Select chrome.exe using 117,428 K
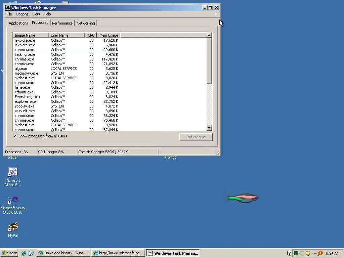Viewport: 344px width, 258px height. pos(66,59)
